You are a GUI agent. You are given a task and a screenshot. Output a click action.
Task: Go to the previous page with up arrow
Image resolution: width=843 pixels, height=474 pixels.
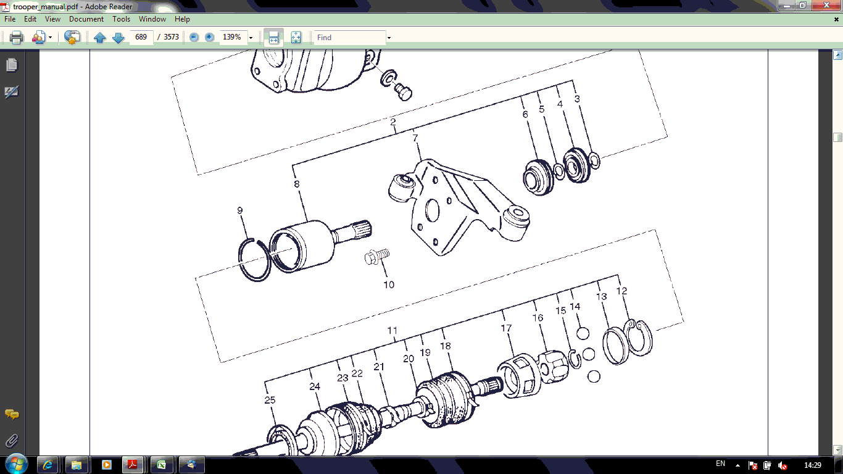[100, 38]
